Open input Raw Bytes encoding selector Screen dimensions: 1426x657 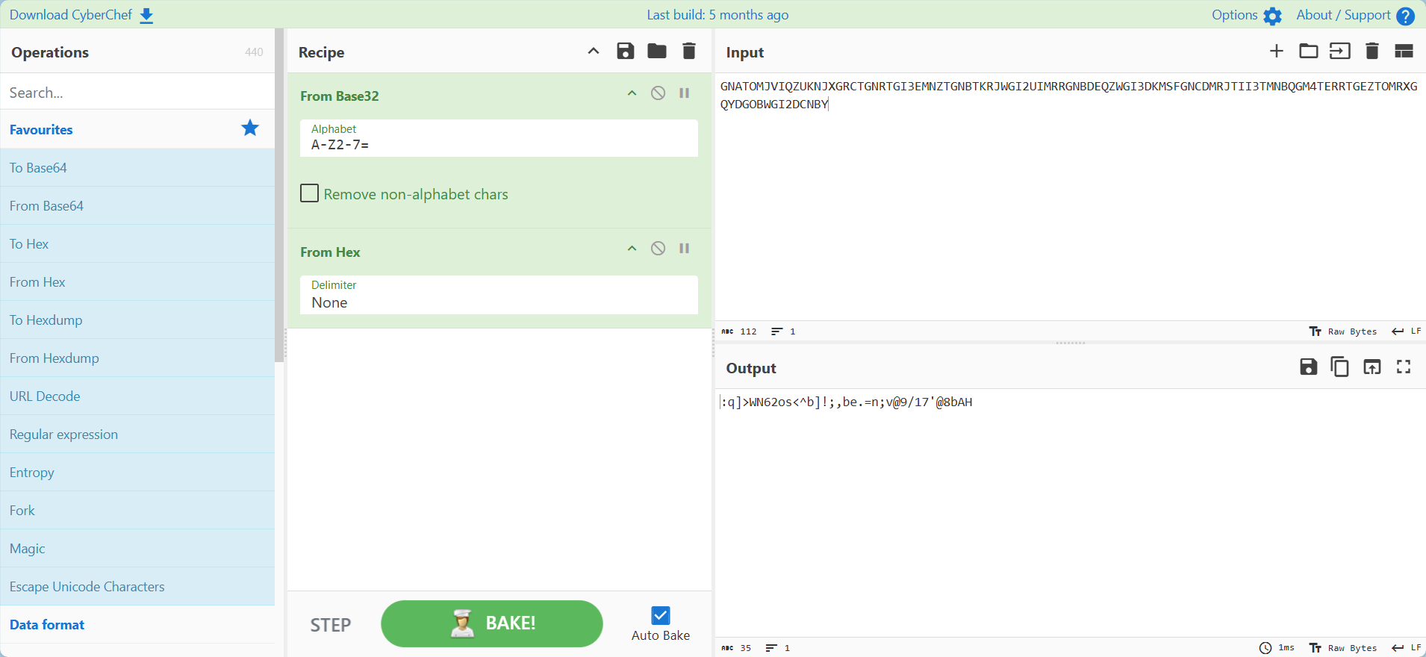pos(1343,331)
